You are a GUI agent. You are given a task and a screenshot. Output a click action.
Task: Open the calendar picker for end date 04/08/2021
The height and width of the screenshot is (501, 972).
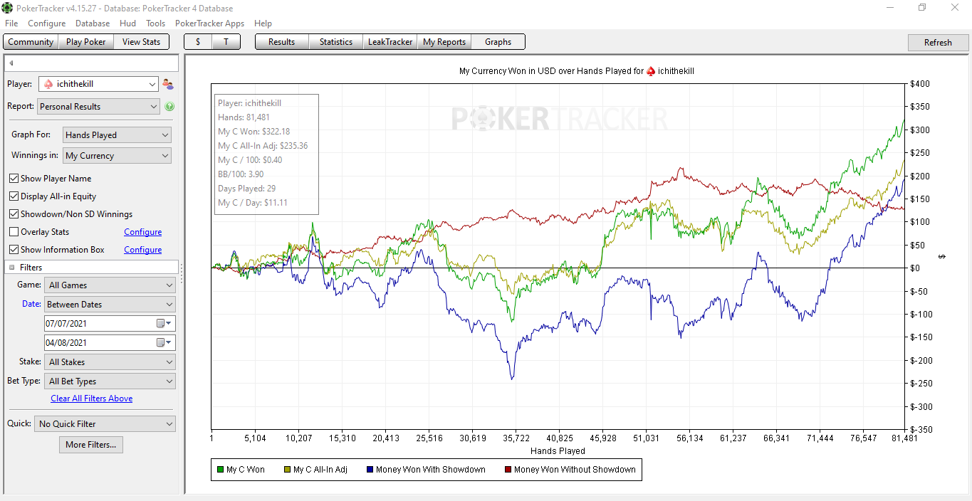(164, 342)
